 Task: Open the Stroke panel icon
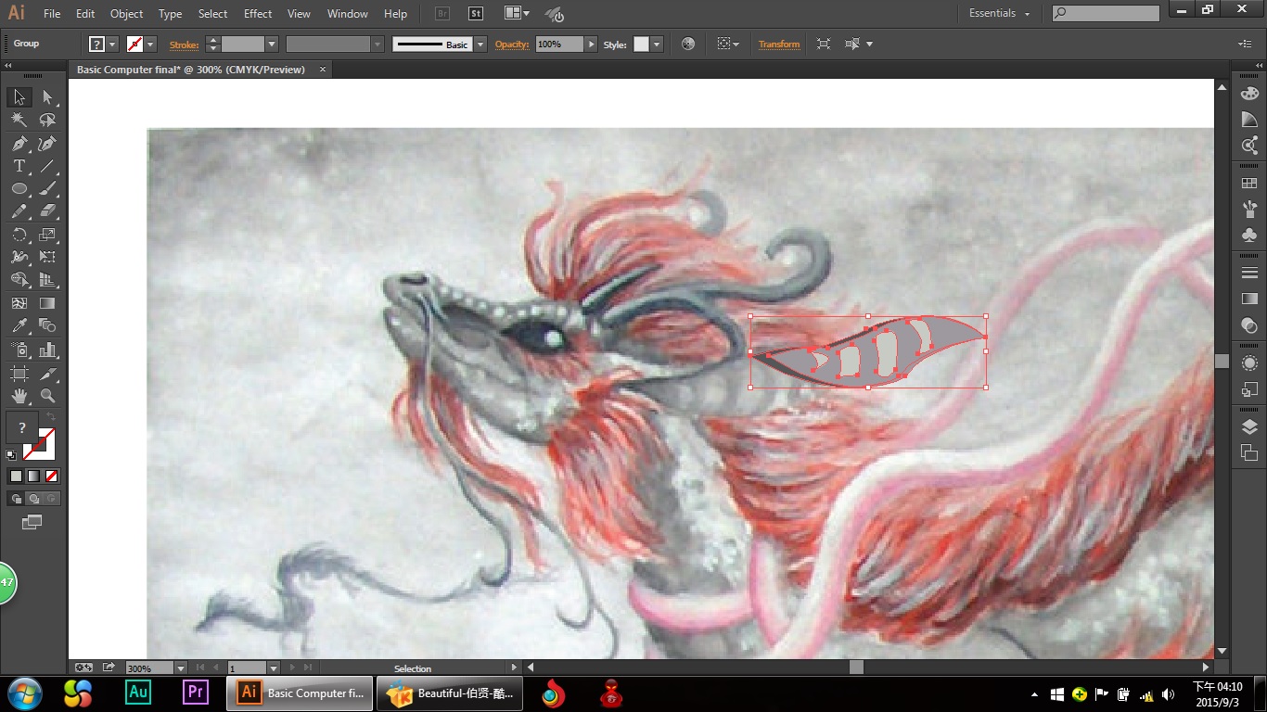click(x=1249, y=273)
